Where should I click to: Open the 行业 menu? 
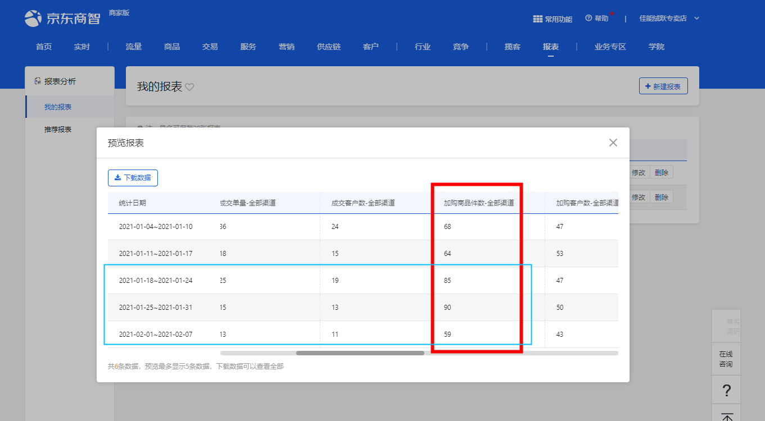423,47
